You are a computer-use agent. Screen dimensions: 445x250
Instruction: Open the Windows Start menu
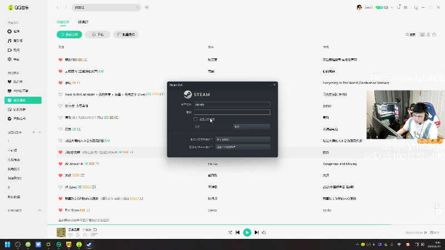7,244
